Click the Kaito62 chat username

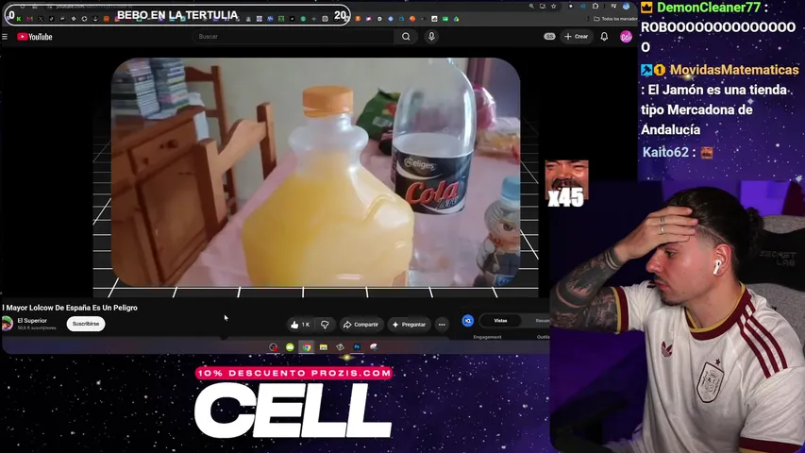click(665, 153)
